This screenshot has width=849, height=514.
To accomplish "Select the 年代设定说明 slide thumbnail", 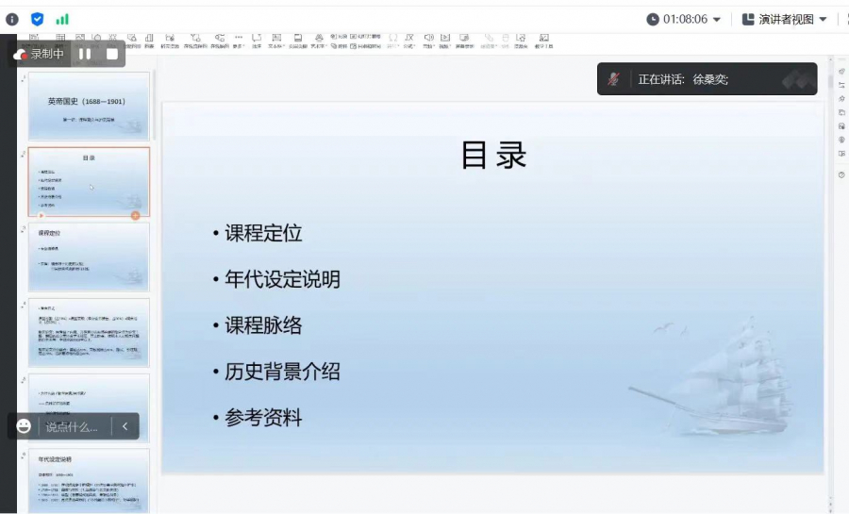I will [88, 481].
